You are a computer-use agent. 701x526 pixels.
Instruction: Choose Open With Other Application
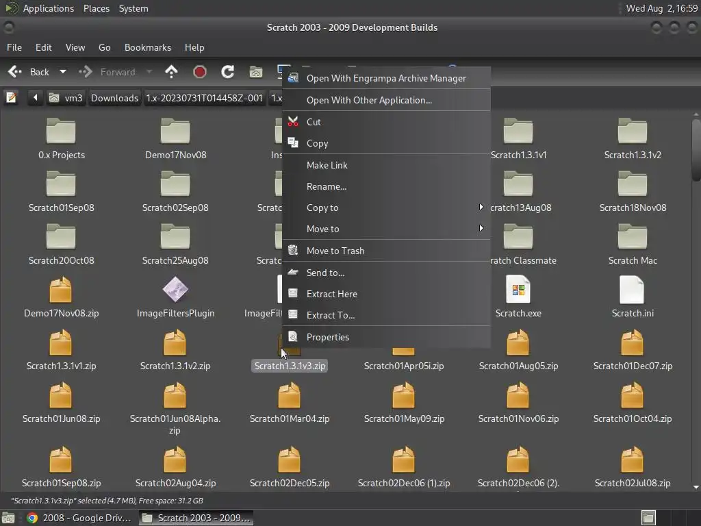click(386, 100)
